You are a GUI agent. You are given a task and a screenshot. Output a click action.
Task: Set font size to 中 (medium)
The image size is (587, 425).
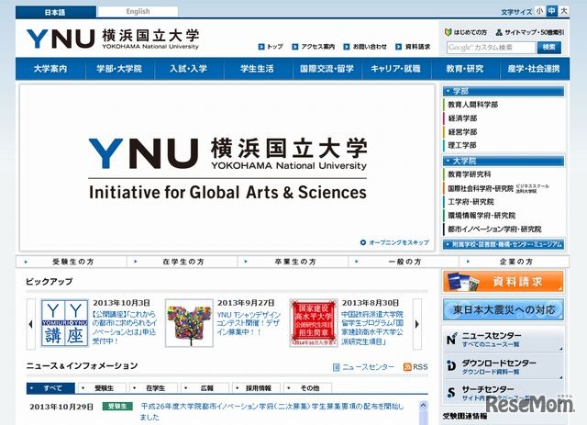[552, 11]
